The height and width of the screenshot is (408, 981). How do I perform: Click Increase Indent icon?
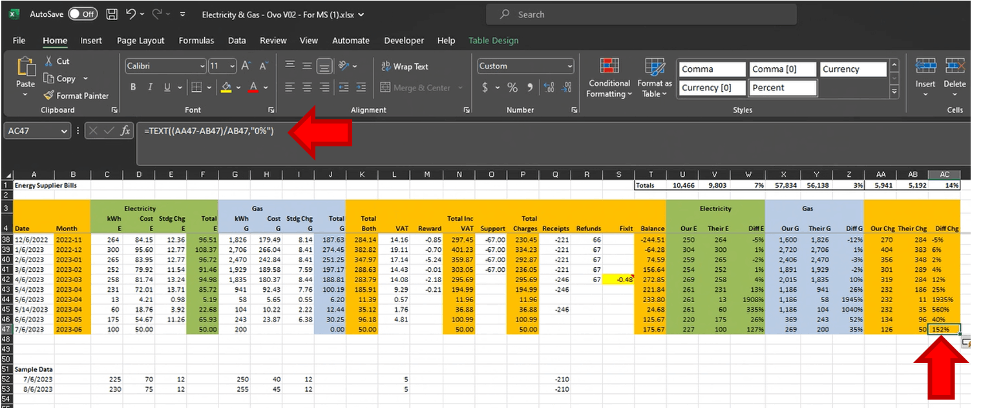(361, 87)
